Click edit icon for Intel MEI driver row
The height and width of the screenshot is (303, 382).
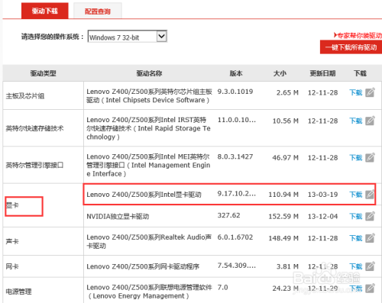[x=370, y=157]
